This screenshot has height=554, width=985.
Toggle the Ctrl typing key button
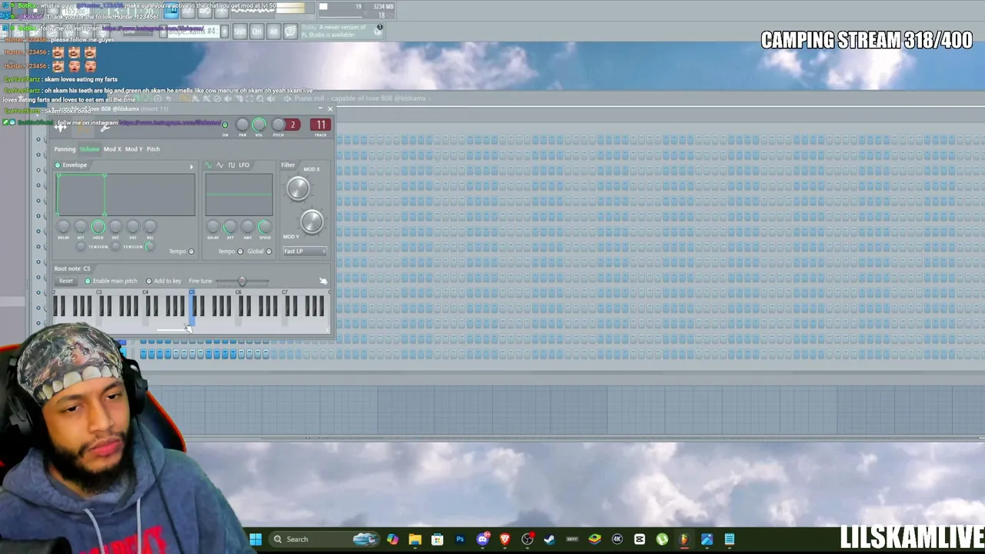pyautogui.click(x=257, y=32)
